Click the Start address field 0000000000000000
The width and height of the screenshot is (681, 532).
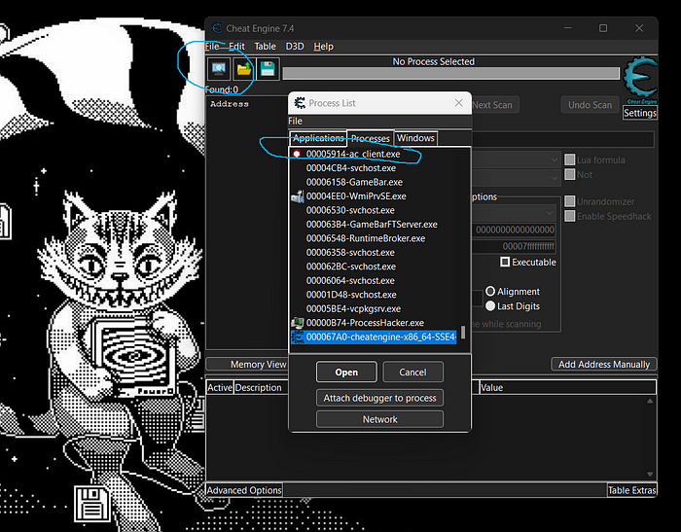514,230
